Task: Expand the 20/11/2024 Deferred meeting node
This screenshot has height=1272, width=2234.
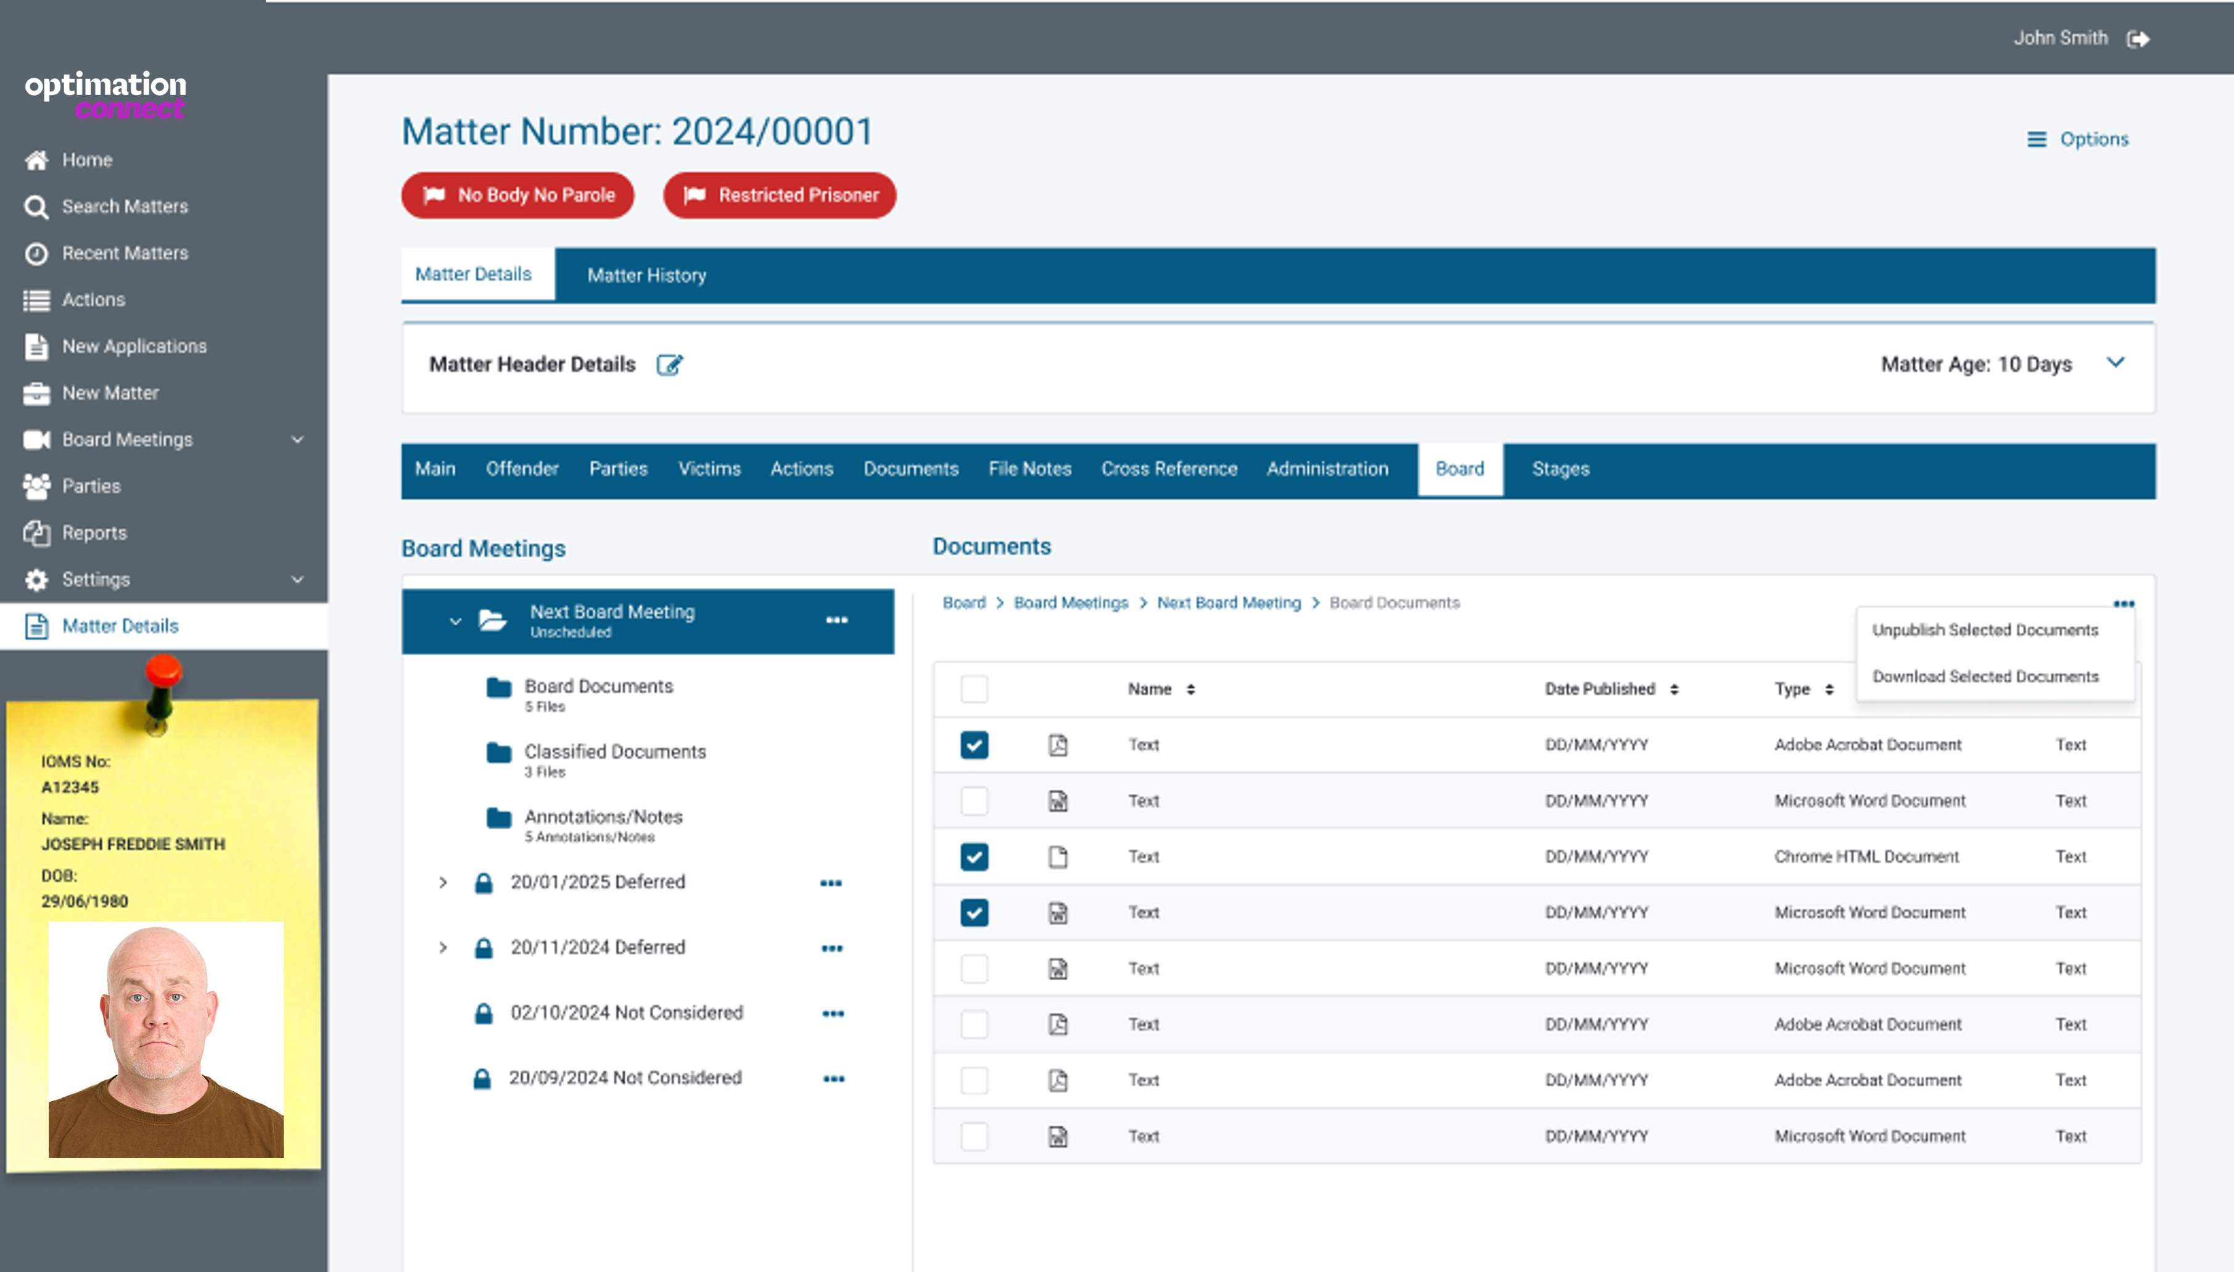Action: pyautogui.click(x=443, y=948)
